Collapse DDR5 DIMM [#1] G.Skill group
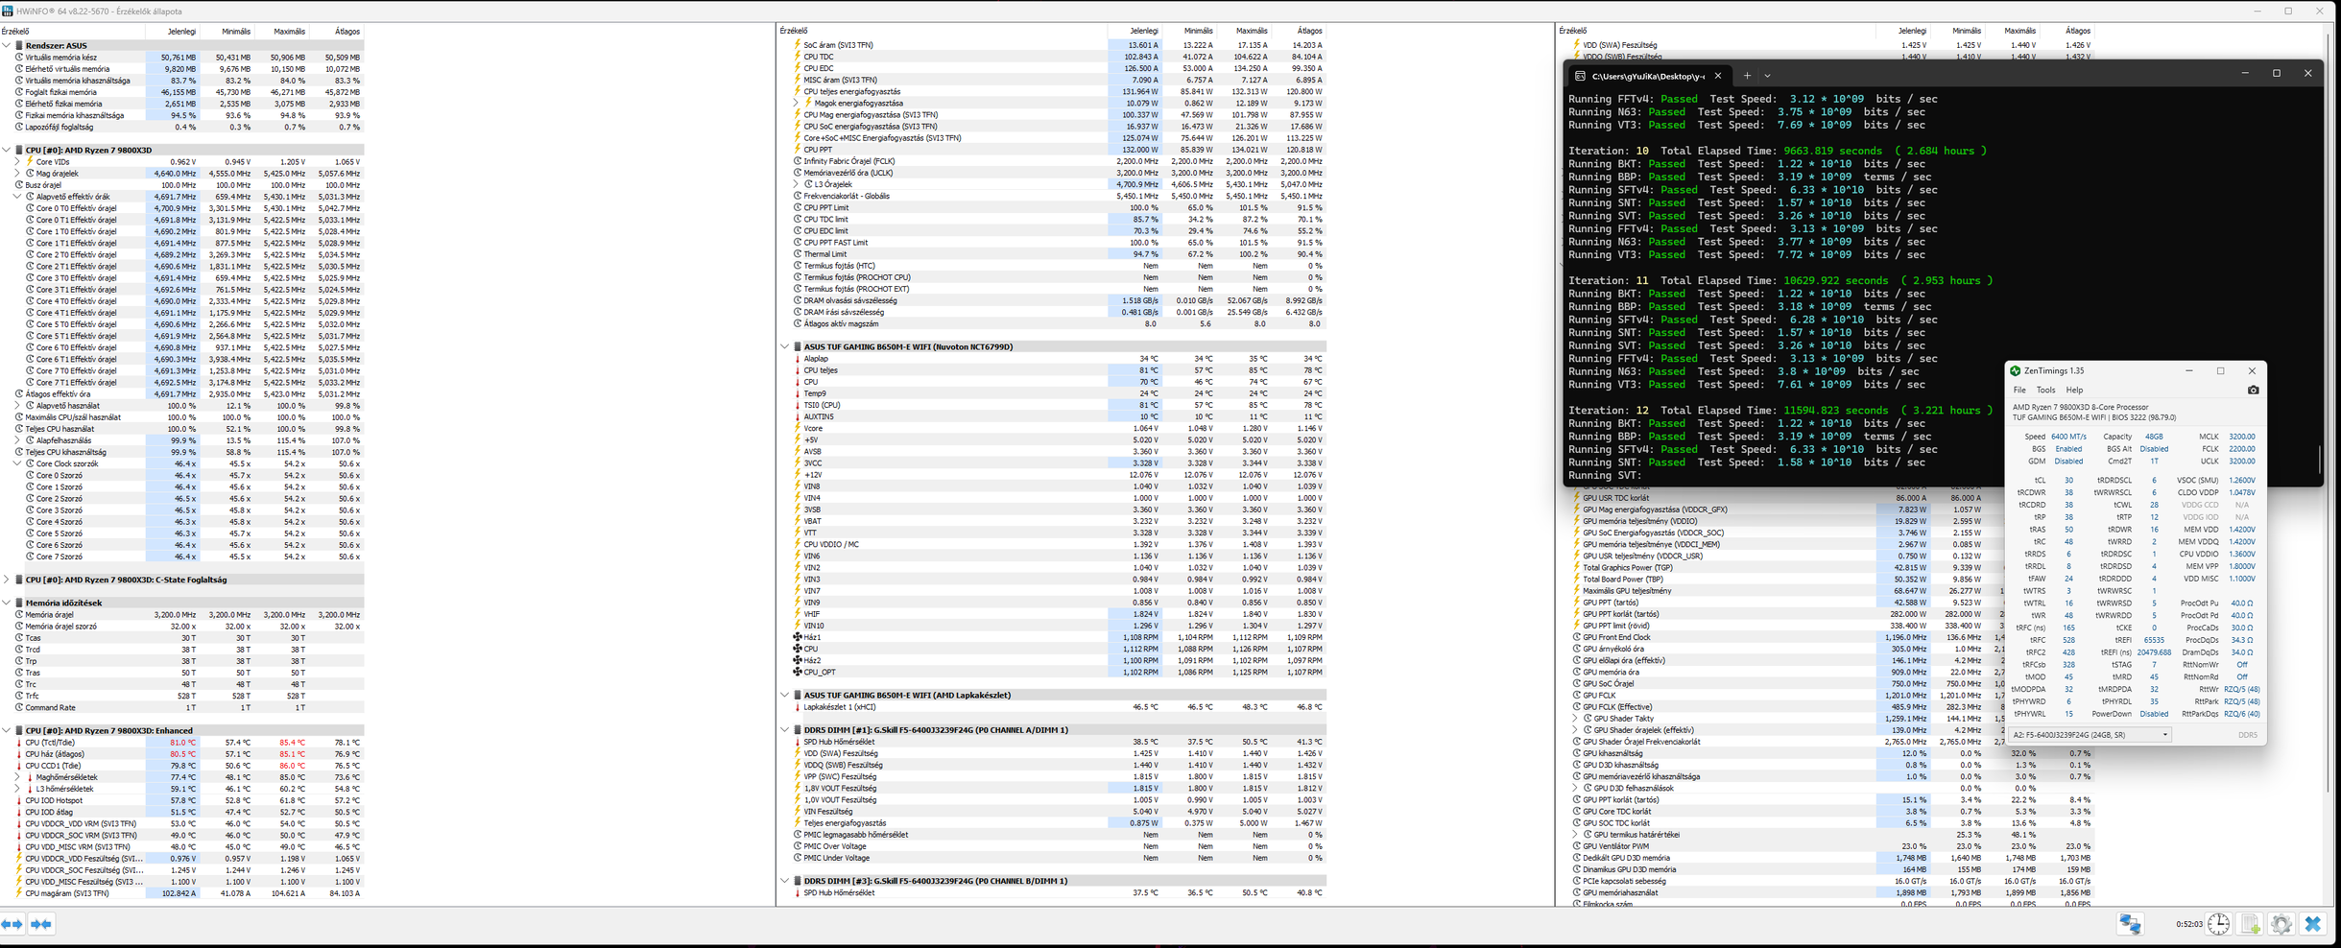The height and width of the screenshot is (948, 2341). (x=785, y=730)
